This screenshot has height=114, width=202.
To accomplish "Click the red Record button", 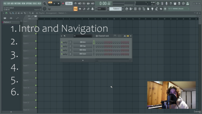I will (x=63, y=3).
